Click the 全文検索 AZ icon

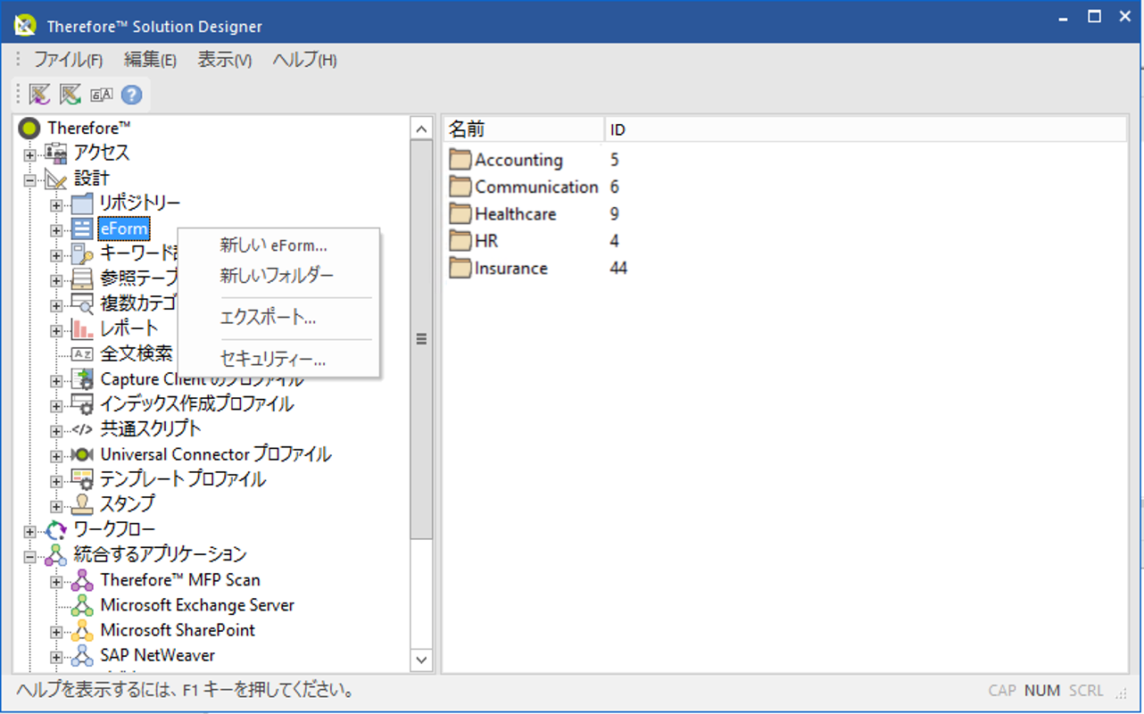click(x=82, y=354)
